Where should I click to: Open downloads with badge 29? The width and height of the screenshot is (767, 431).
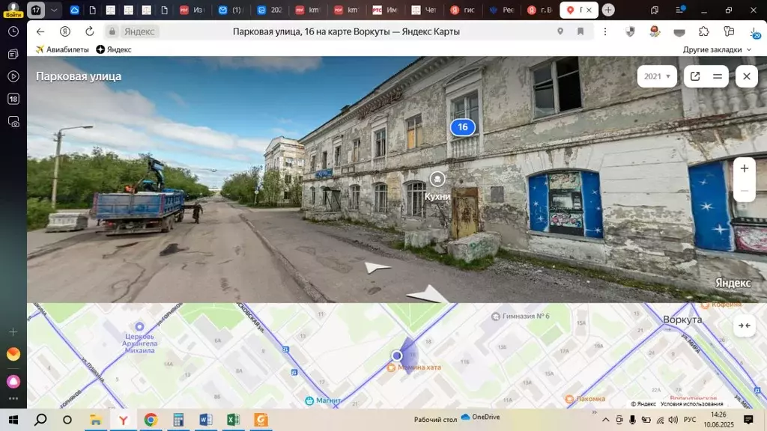pos(754,32)
